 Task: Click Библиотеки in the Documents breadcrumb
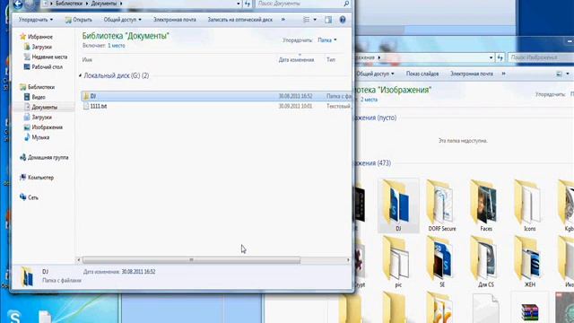pyautogui.click(x=68, y=4)
